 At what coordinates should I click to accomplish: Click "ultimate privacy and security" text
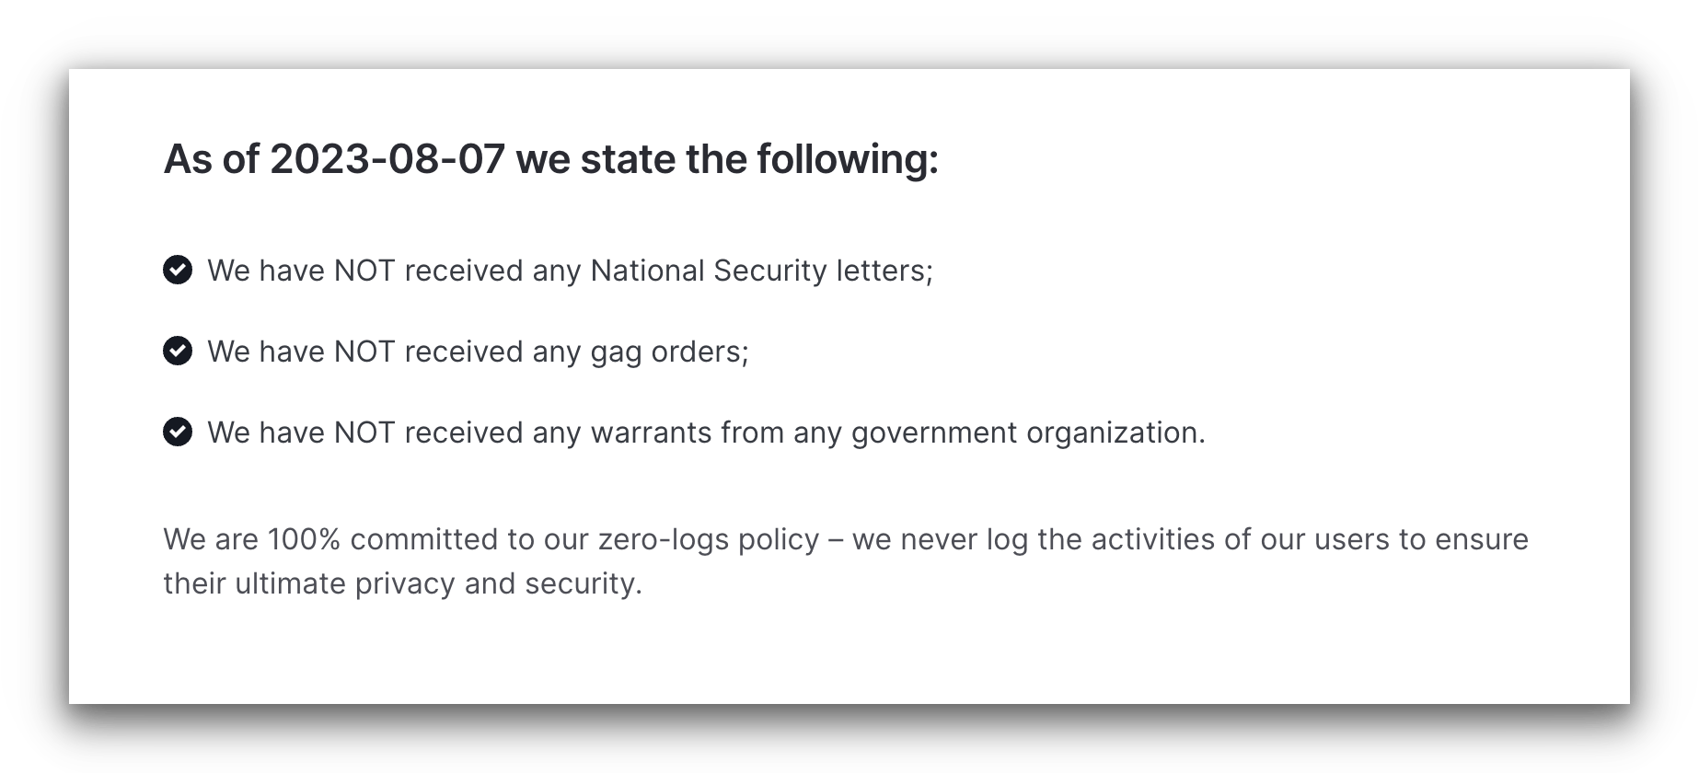click(x=438, y=583)
